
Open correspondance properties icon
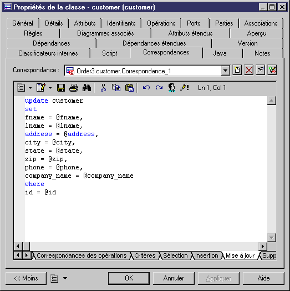click(x=261, y=70)
